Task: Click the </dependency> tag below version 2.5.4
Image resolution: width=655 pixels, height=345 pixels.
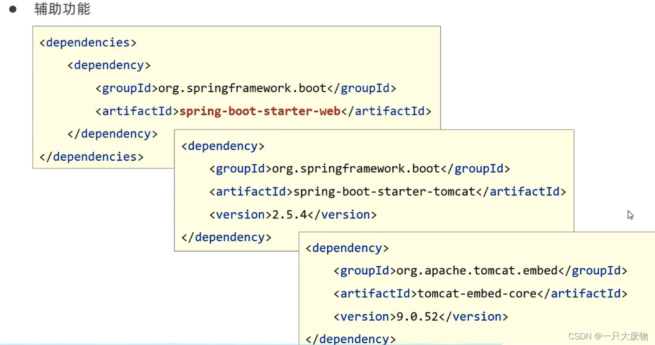Action: click(x=226, y=237)
